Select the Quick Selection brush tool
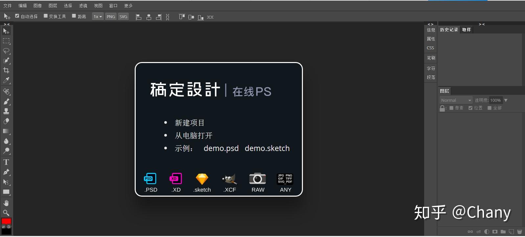The width and height of the screenshot is (525, 237). click(x=6, y=61)
